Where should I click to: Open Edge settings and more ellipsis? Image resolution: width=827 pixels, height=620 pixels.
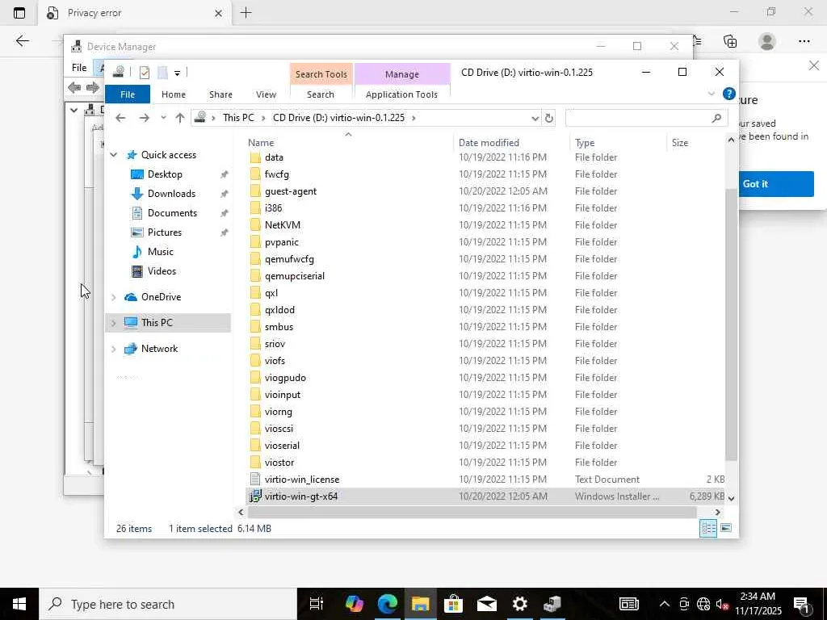click(804, 41)
